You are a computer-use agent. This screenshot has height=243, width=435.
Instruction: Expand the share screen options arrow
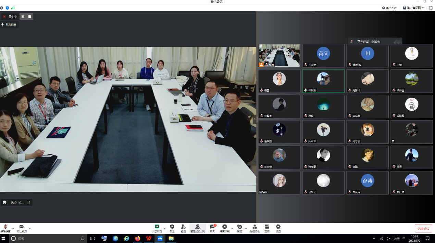click(x=164, y=228)
